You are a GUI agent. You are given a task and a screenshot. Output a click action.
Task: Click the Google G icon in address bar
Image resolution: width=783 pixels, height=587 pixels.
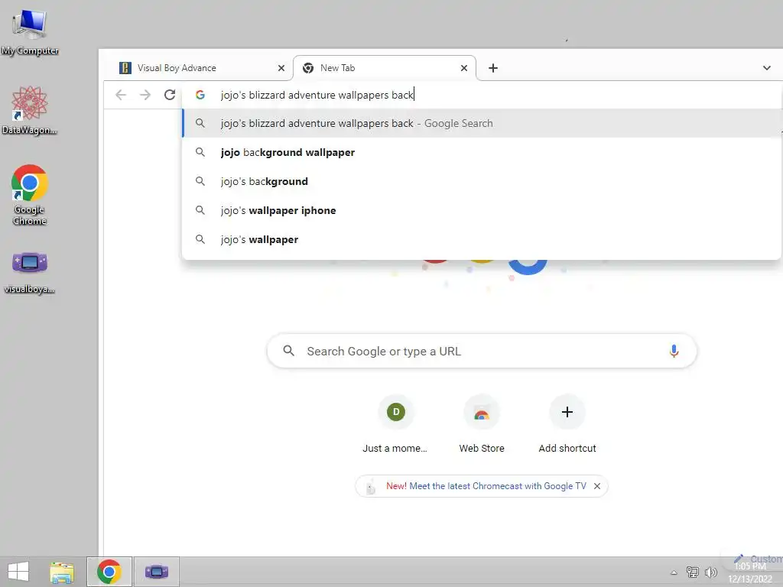(200, 95)
